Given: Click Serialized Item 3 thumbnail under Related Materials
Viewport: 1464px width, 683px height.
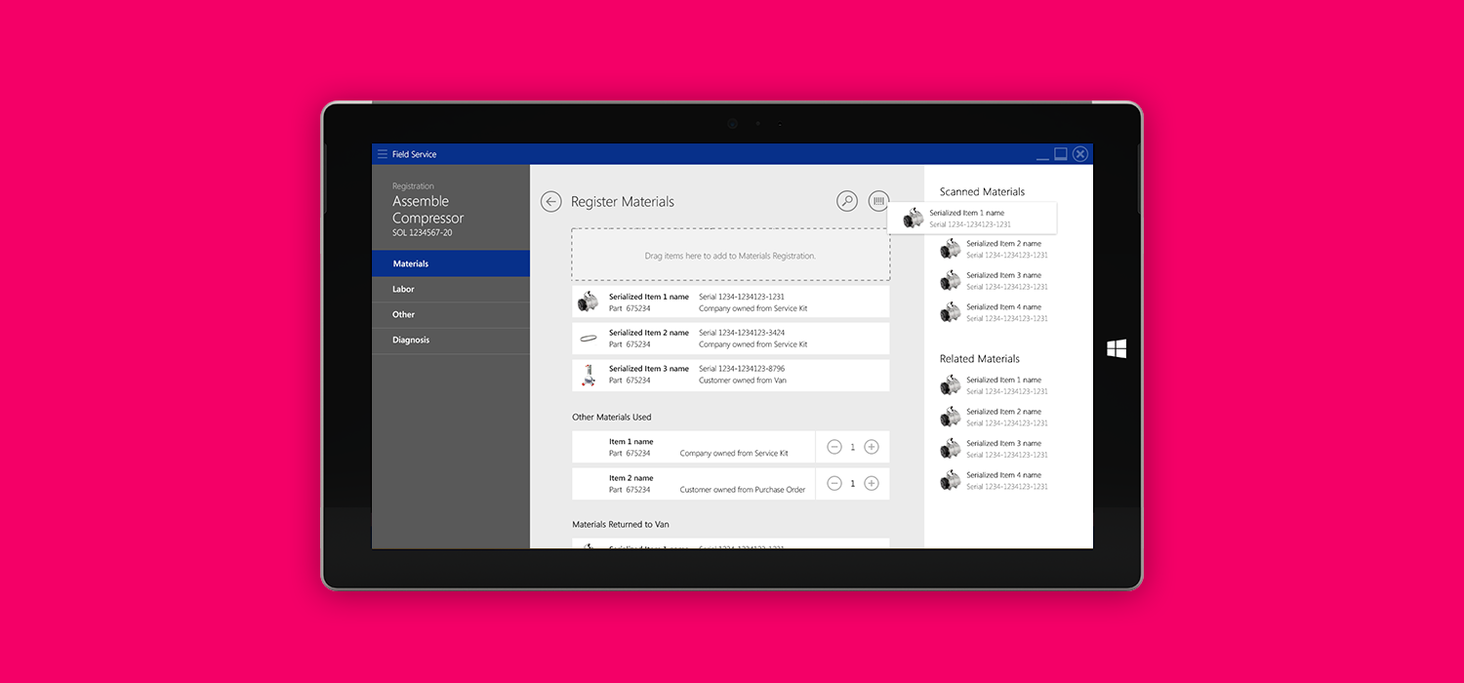Looking at the screenshot, I should coord(950,449).
